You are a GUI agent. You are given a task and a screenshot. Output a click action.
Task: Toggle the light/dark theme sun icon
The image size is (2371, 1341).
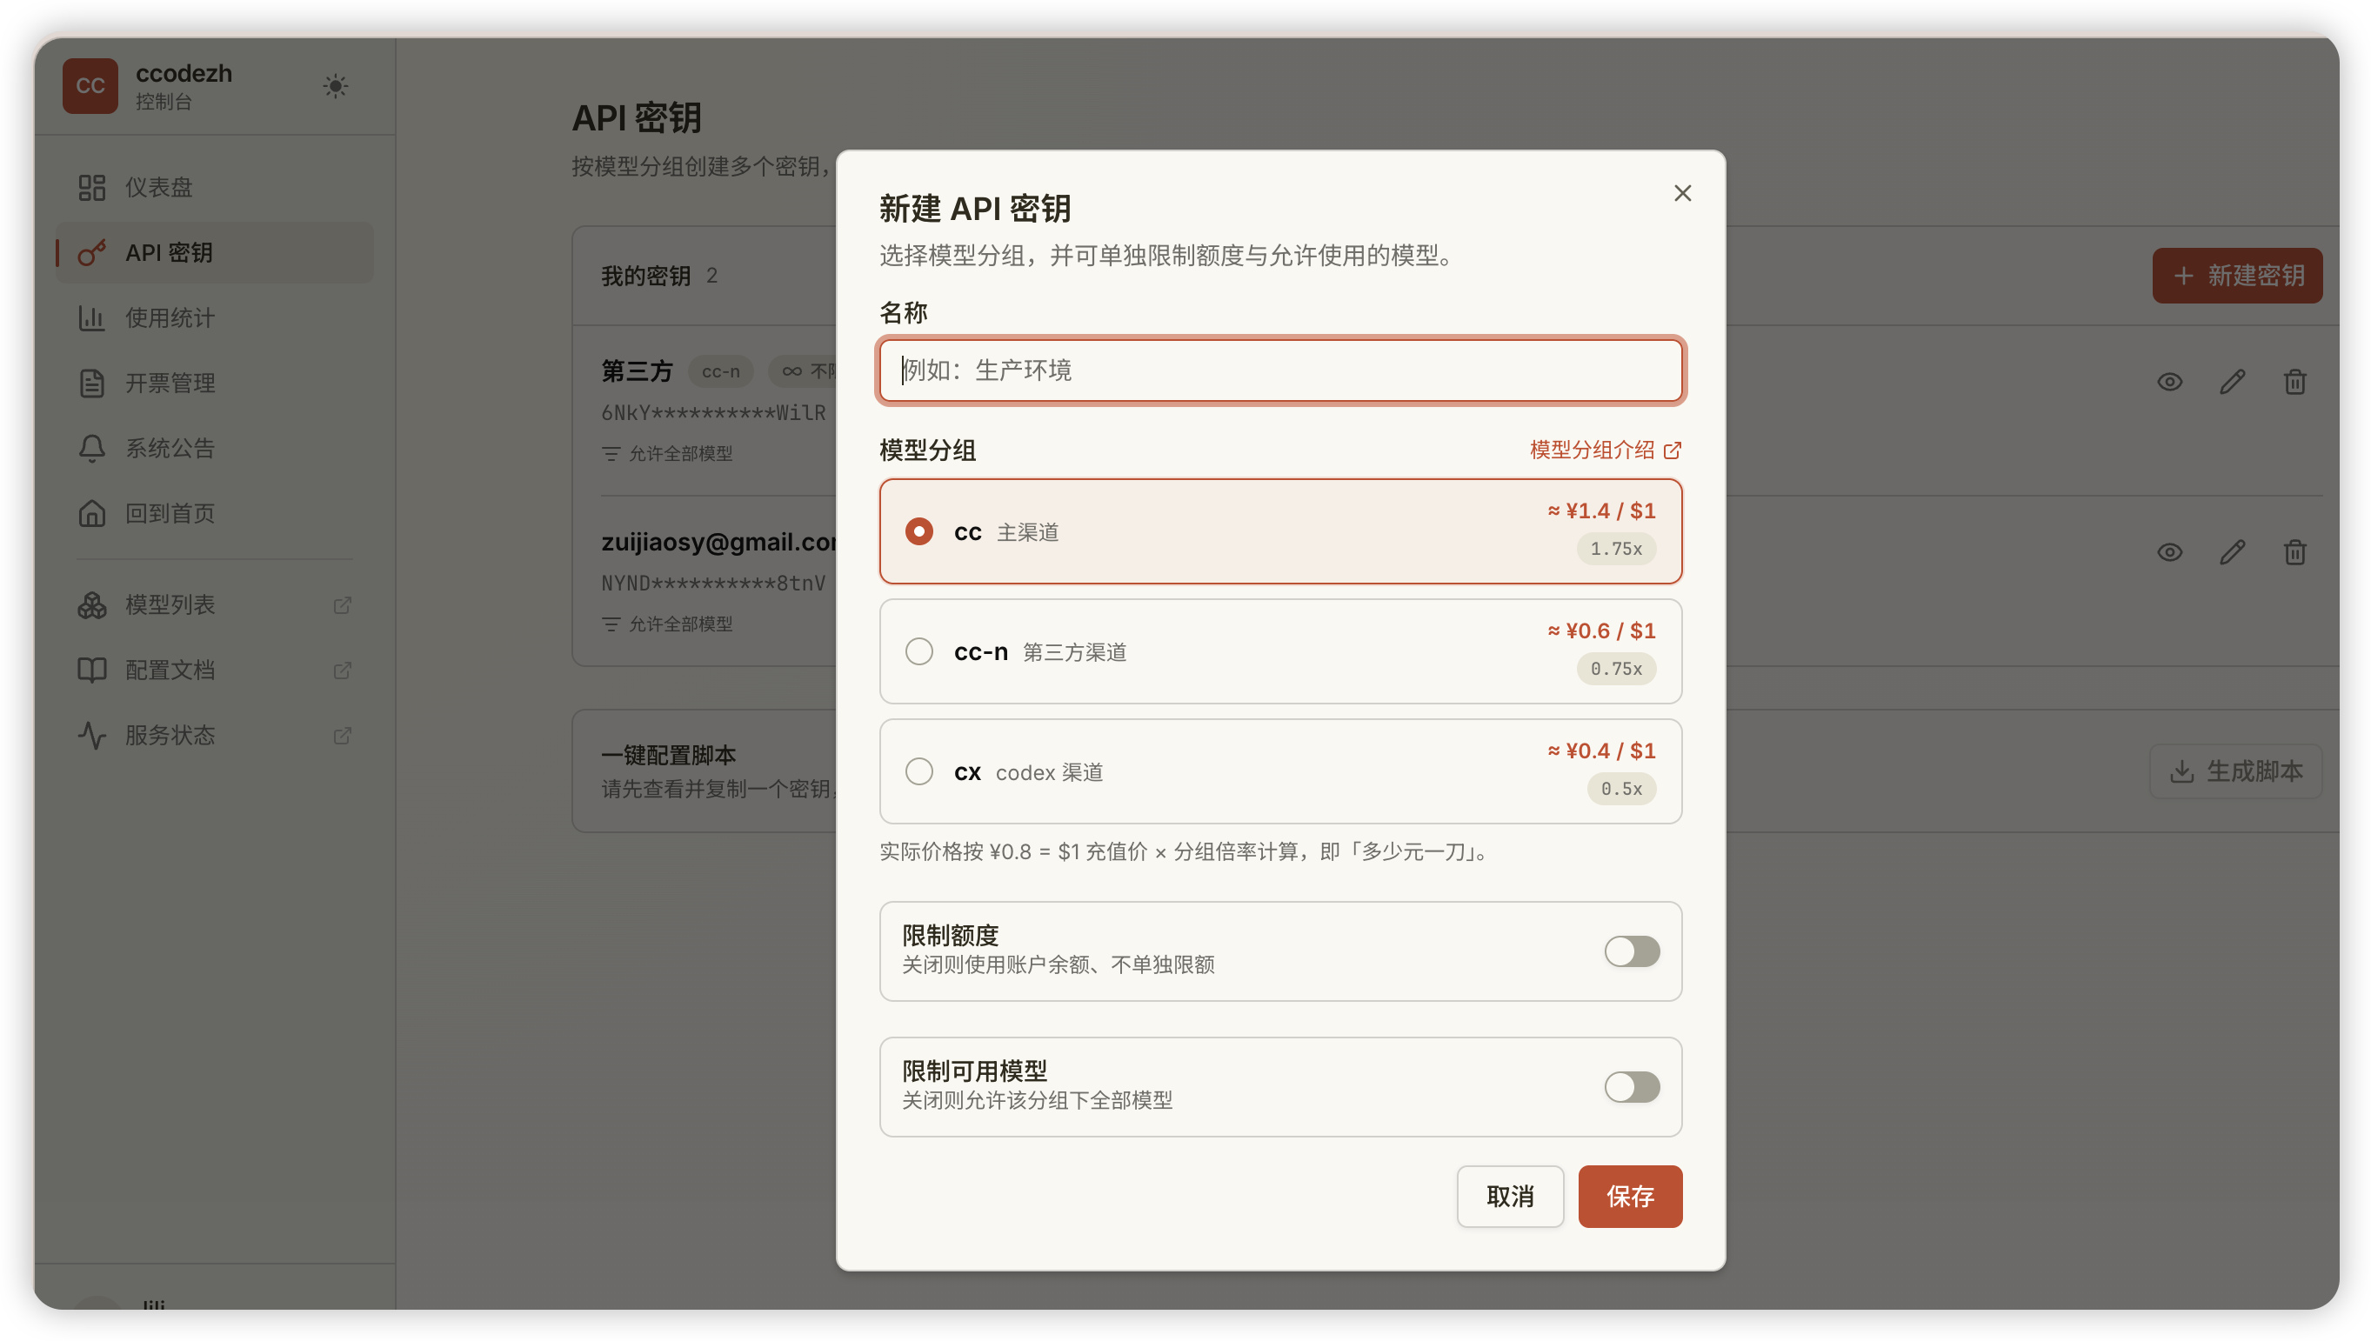tap(335, 85)
